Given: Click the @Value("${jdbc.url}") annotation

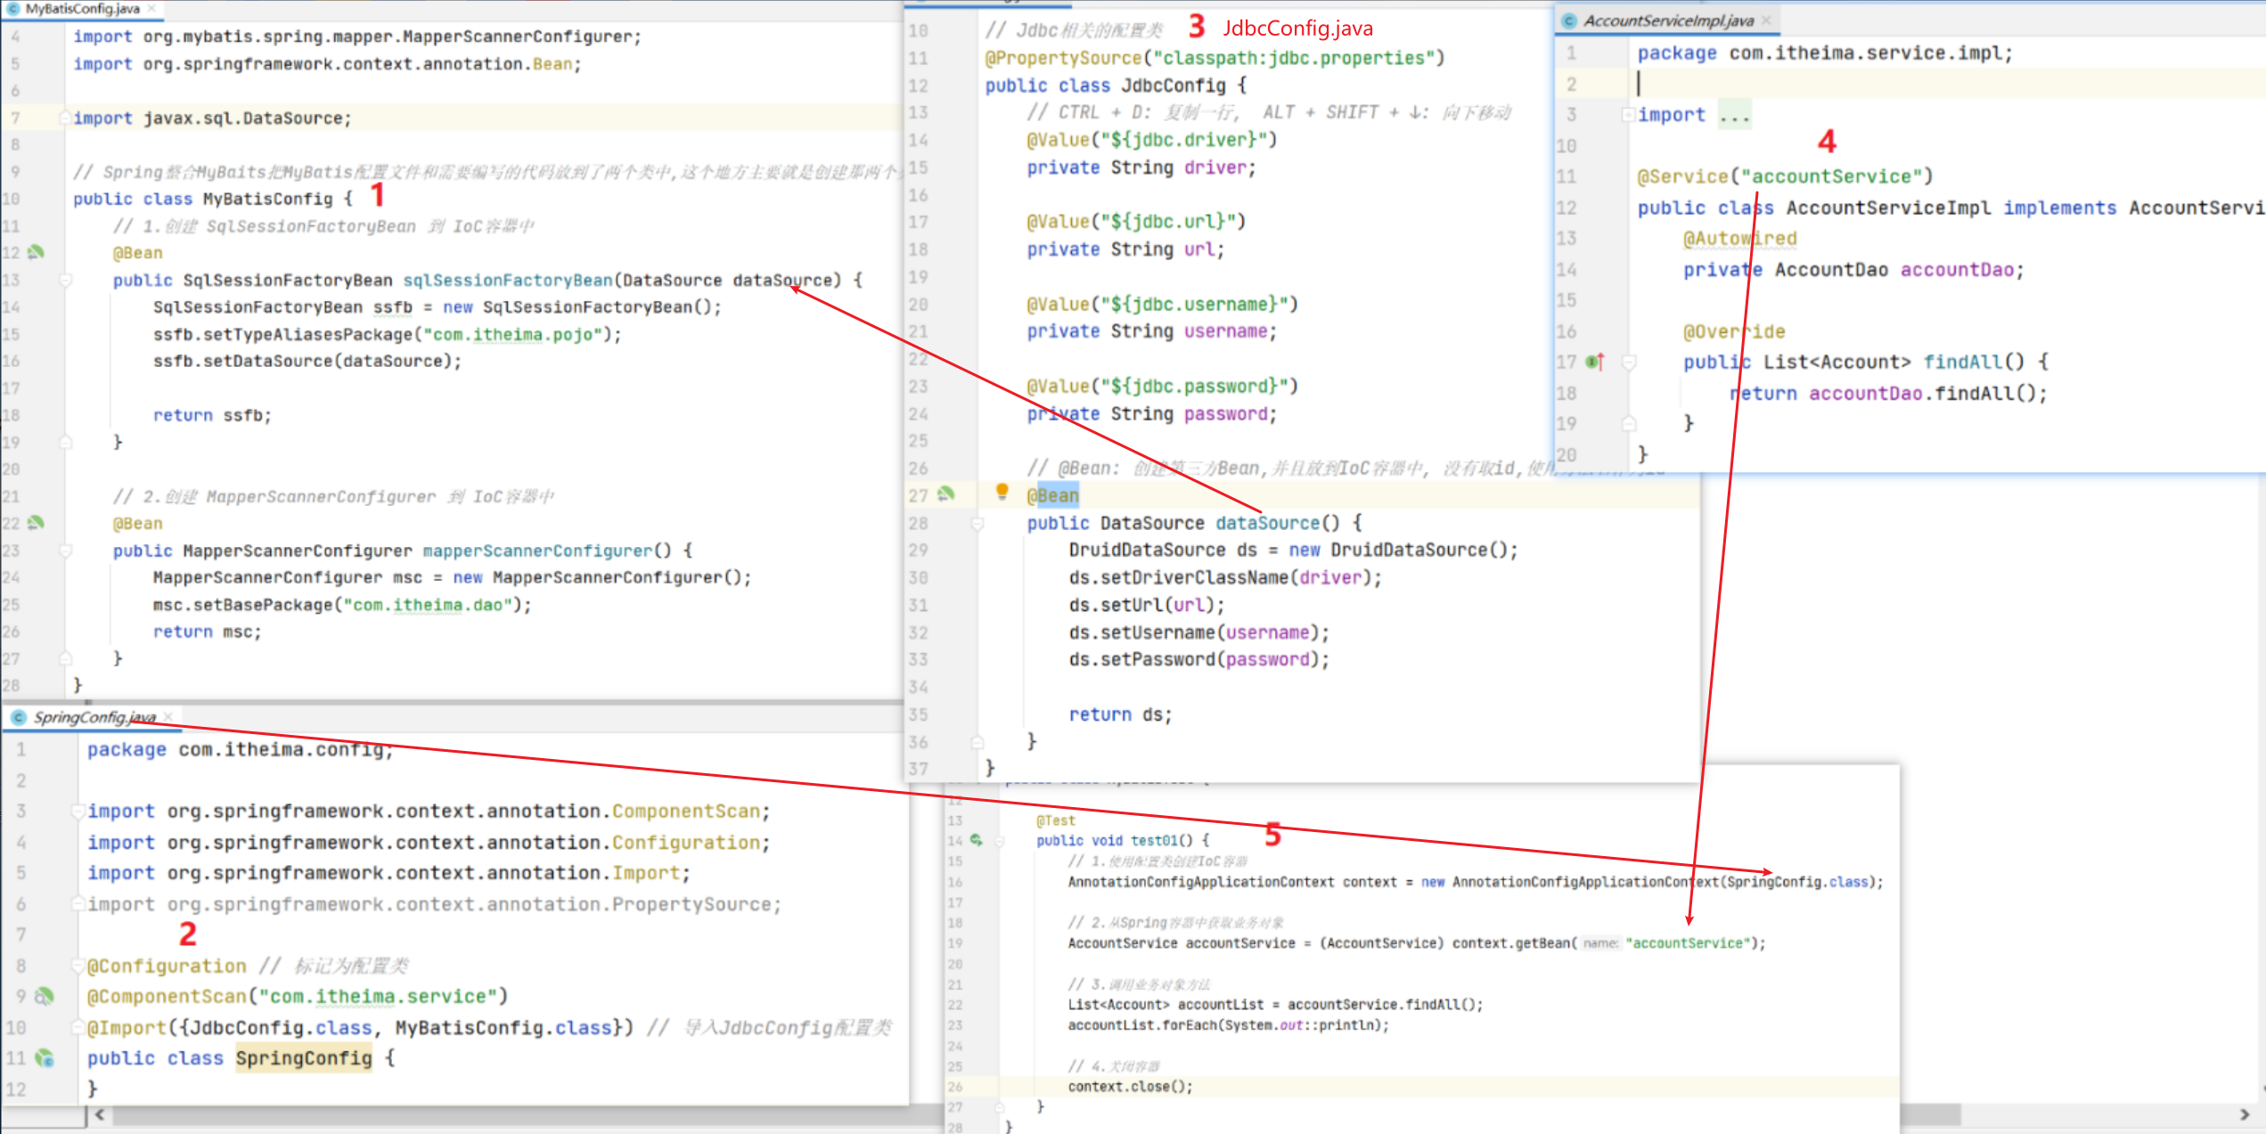Looking at the screenshot, I should point(1136,222).
